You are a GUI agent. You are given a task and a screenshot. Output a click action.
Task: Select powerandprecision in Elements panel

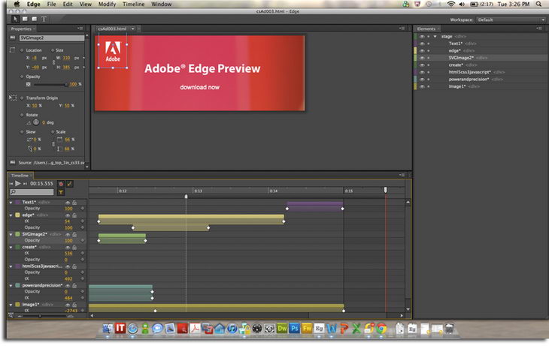pos(469,80)
